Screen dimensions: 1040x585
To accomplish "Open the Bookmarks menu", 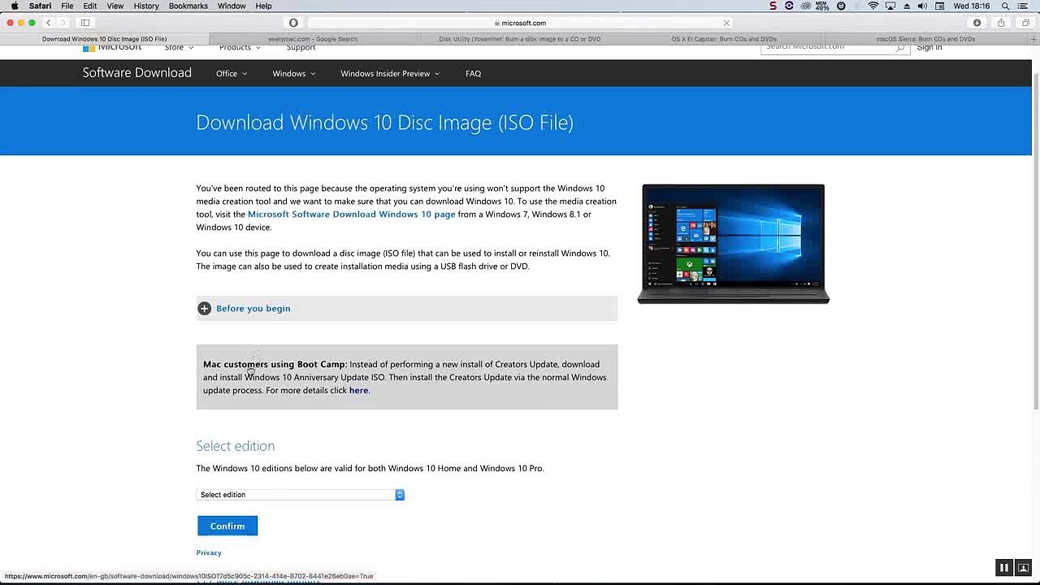I will [188, 6].
